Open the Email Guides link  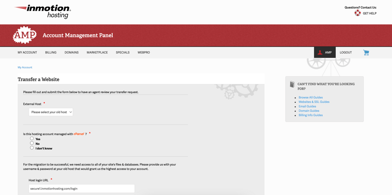tap(307, 107)
